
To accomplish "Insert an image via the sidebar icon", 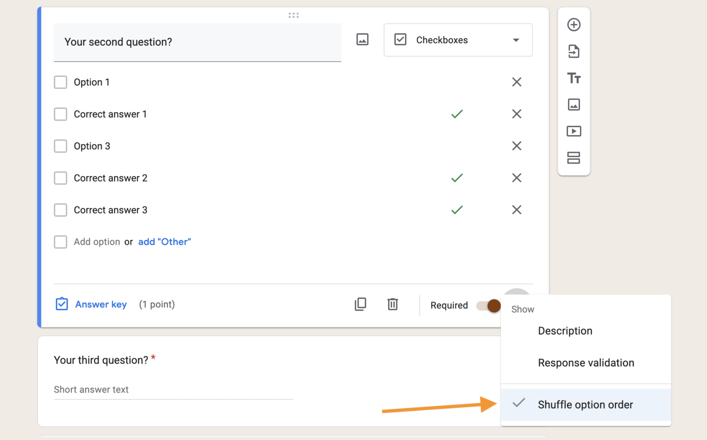I will 574,105.
